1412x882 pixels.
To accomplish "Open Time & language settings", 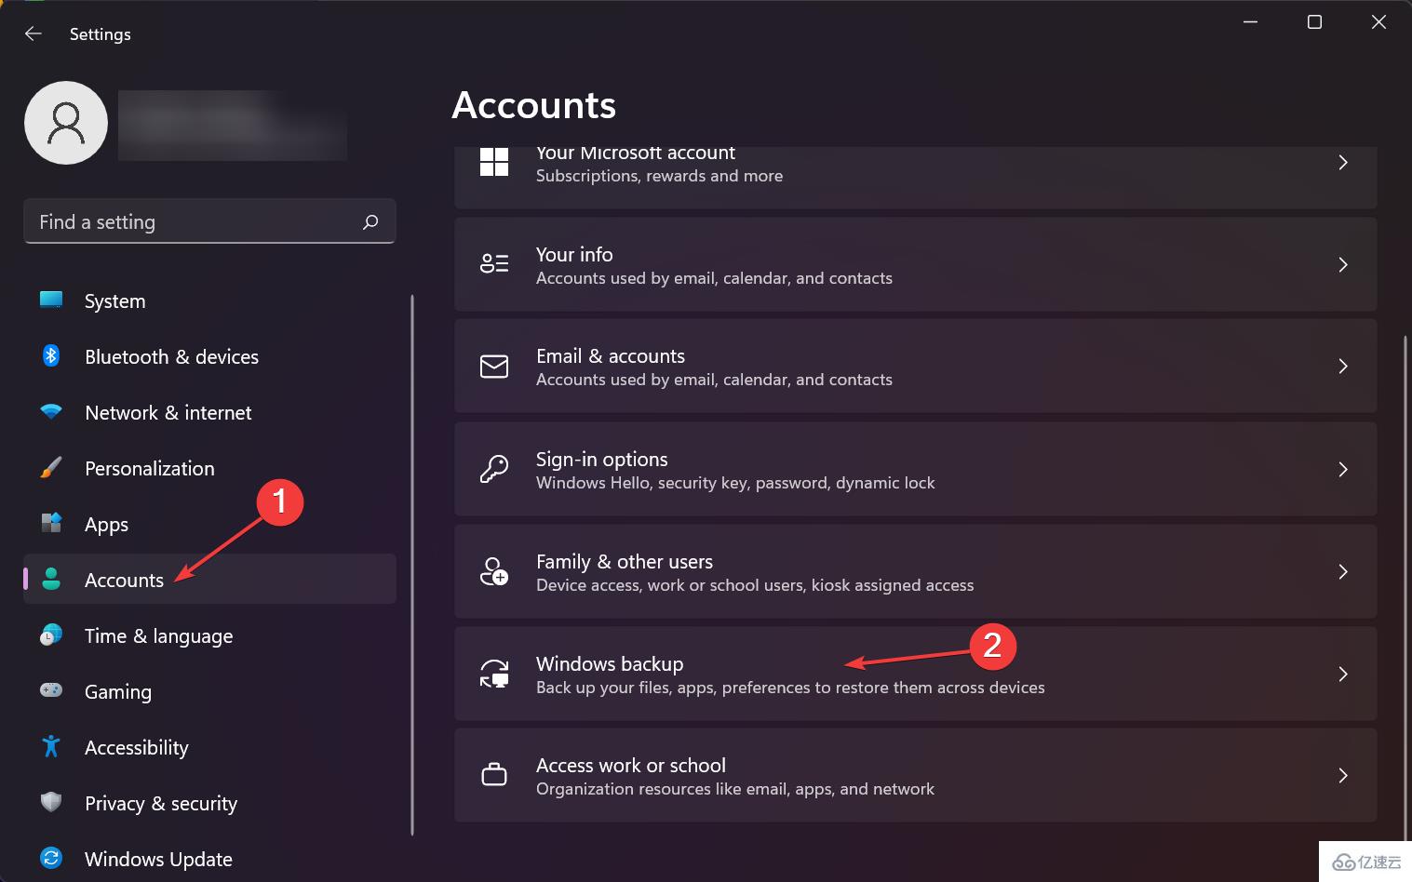I will tap(209, 635).
